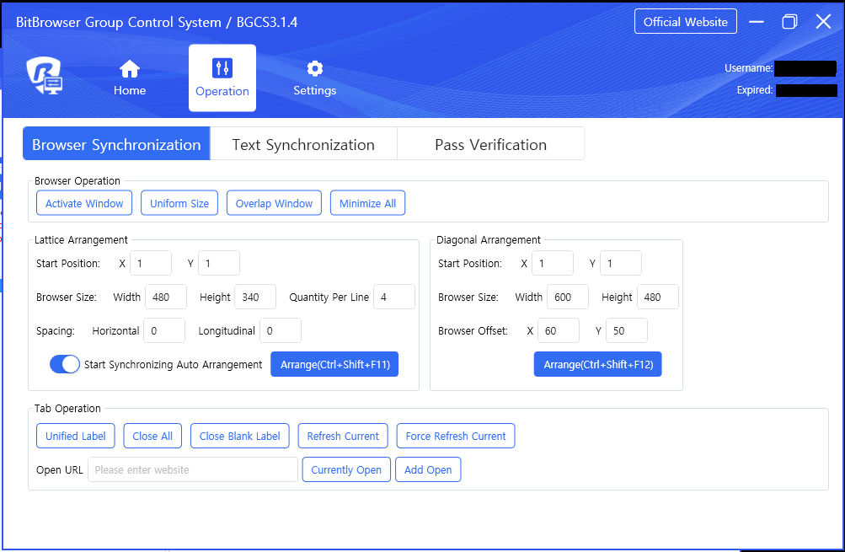Click Lattice Browser Height field 340

(255, 297)
